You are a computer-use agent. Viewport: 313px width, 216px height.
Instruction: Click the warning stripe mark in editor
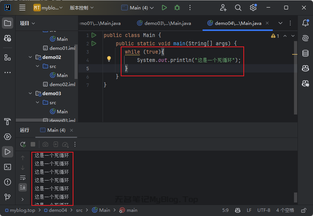click(x=294, y=54)
